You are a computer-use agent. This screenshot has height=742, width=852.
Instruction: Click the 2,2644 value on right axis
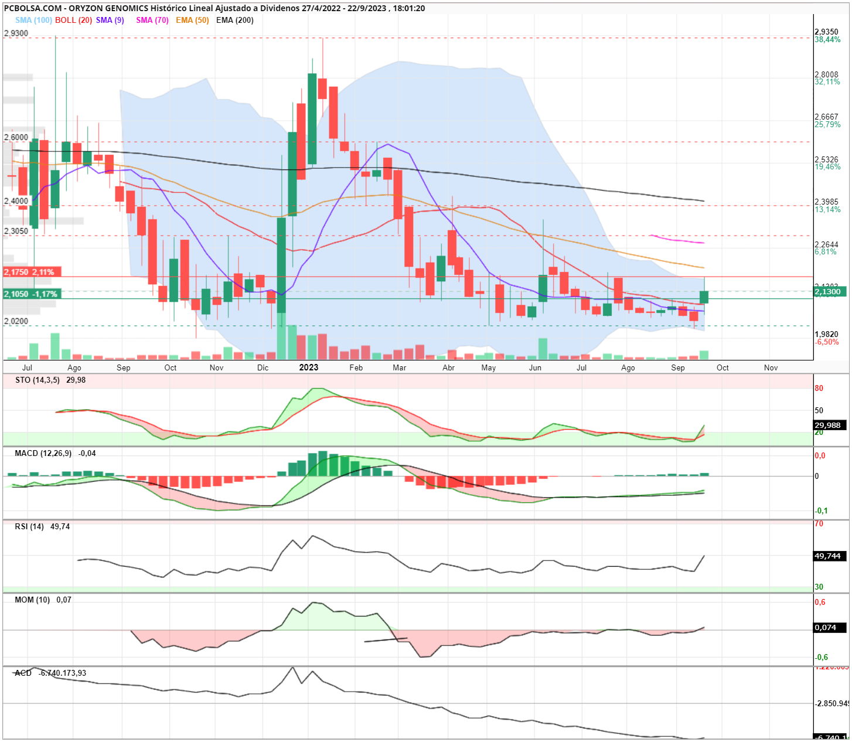(826, 244)
